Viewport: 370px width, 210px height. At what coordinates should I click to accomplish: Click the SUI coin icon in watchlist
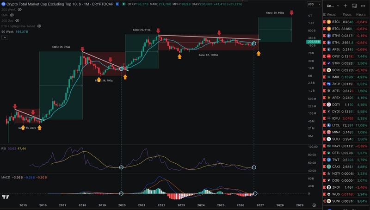tap(329, 139)
